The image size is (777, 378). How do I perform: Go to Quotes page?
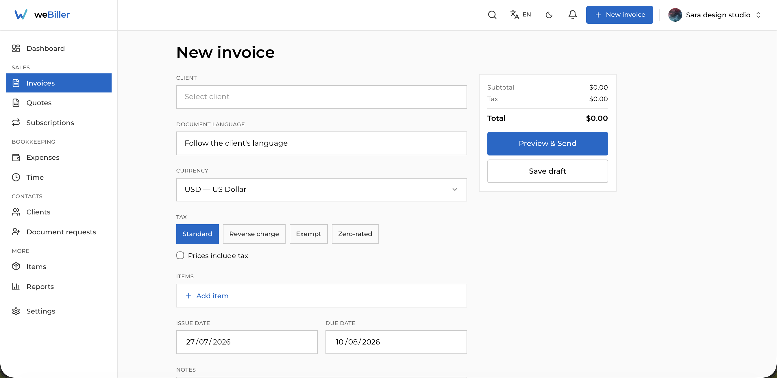(x=58, y=103)
